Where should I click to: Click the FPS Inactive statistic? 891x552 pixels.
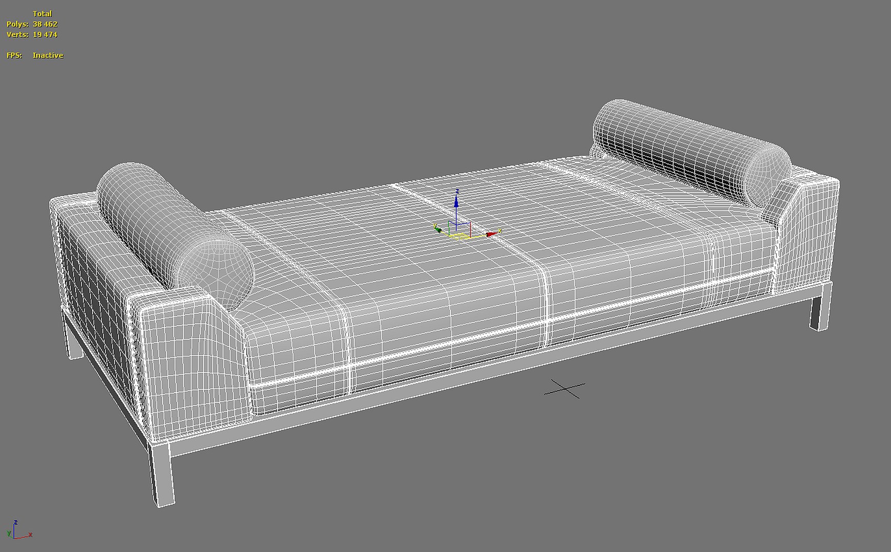point(35,55)
